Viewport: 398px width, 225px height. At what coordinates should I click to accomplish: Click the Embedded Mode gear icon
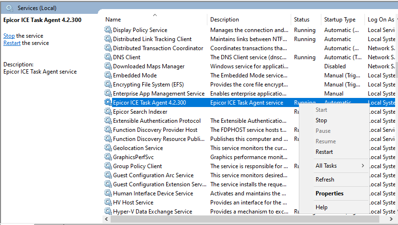pyautogui.click(x=108, y=75)
